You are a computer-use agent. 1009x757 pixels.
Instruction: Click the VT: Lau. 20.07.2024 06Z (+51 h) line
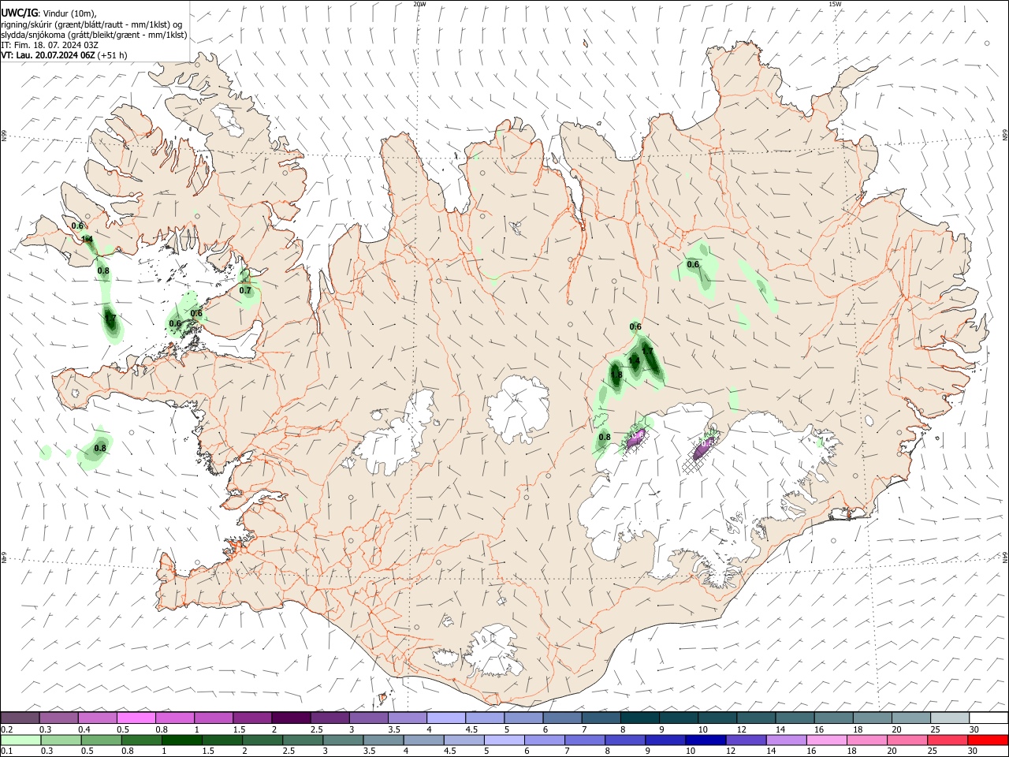(65, 55)
